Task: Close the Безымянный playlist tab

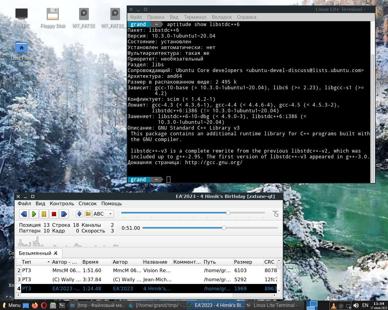Action: [x=56, y=253]
